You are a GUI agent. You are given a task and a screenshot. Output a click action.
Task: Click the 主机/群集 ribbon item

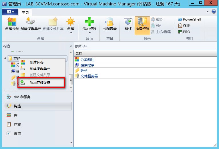[x=161, y=32]
